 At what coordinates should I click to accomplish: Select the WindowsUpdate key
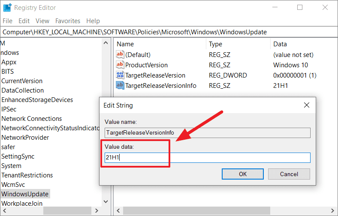(x=25, y=194)
